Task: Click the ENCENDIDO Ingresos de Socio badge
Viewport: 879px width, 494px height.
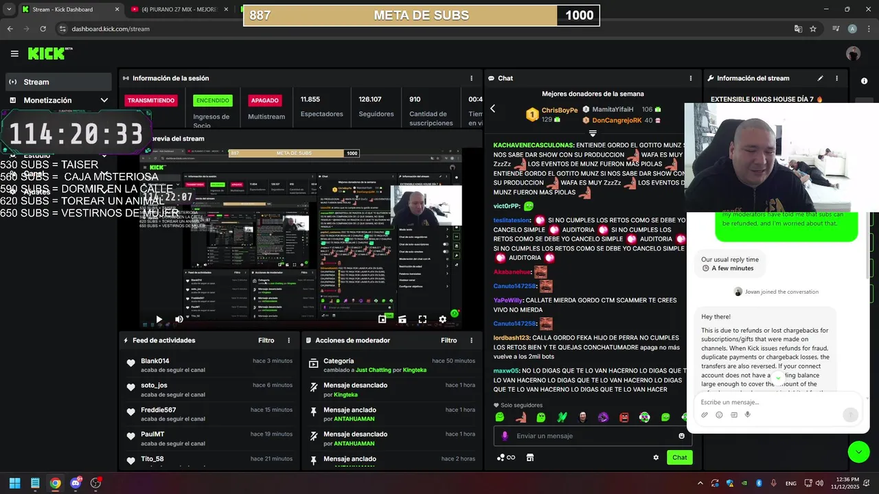Action: 213,100
